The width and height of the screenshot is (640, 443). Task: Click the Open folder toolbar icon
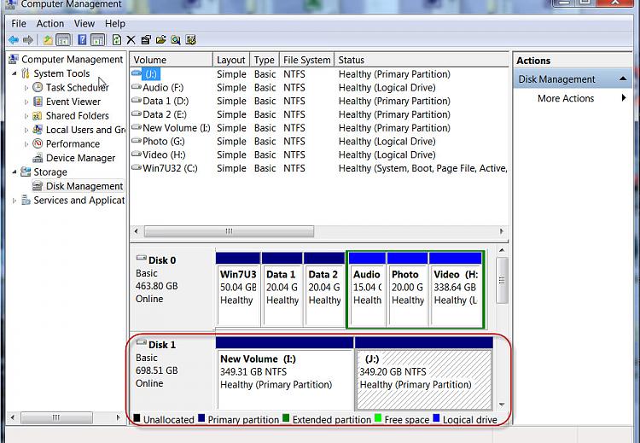point(160,40)
